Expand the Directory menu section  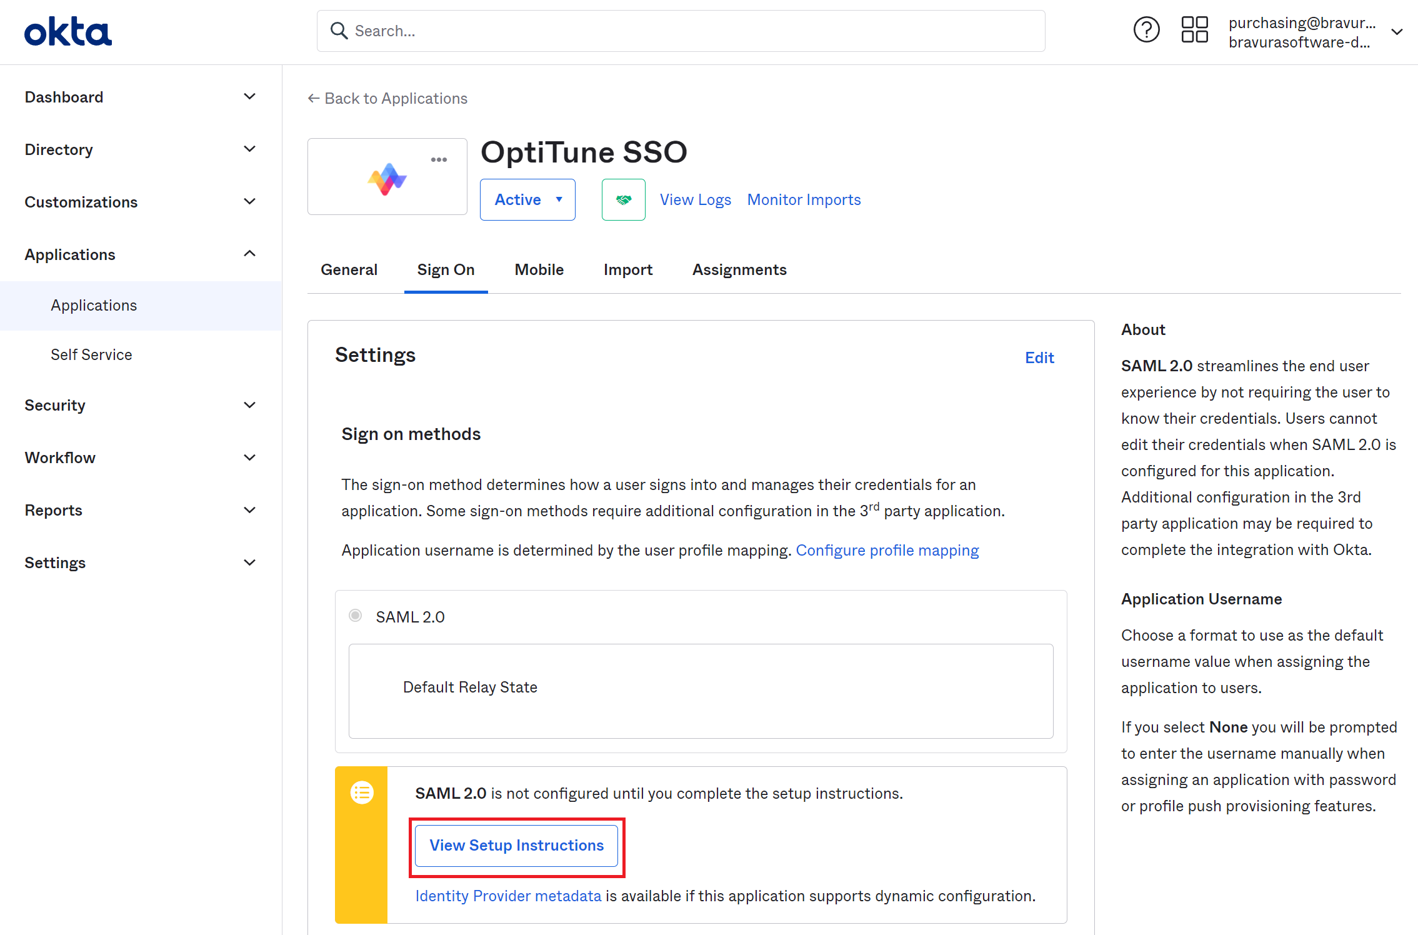pyautogui.click(x=141, y=149)
